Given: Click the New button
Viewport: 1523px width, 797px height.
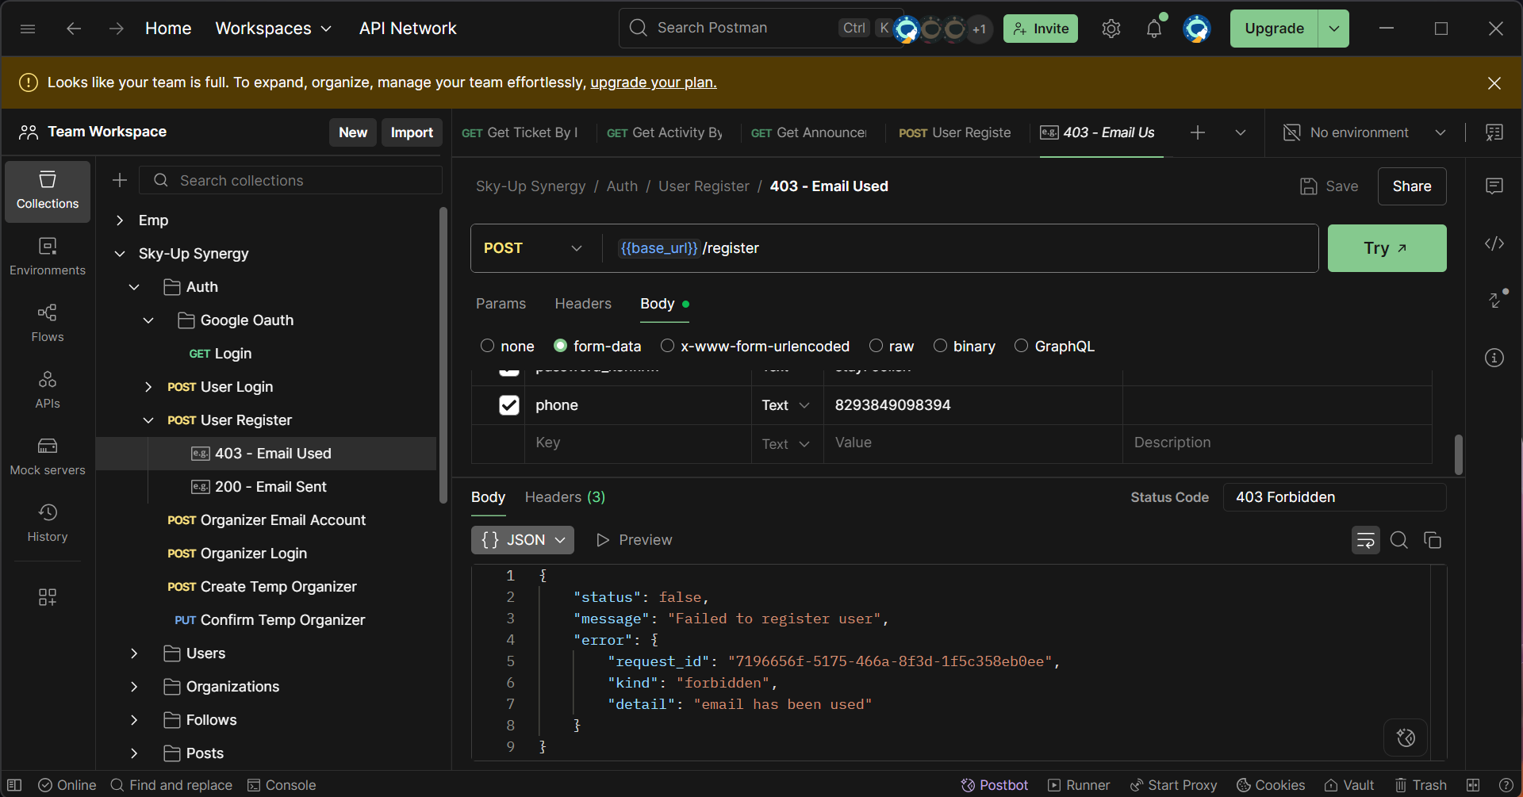Looking at the screenshot, I should (x=353, y=132).
